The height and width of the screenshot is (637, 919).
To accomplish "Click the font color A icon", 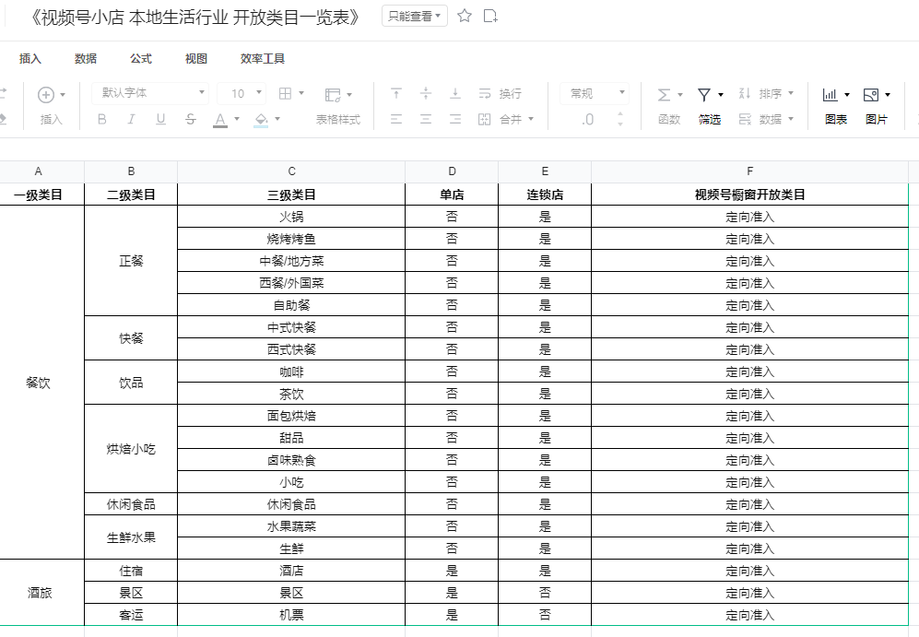I will 220,120.
